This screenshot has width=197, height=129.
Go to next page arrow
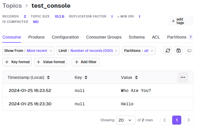189,120
